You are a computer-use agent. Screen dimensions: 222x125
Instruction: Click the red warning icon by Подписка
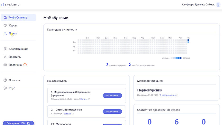click(x=25, y=65)
